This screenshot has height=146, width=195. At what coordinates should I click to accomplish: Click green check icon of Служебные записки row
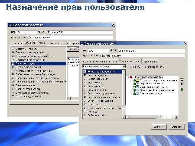[x=134, y=94]
